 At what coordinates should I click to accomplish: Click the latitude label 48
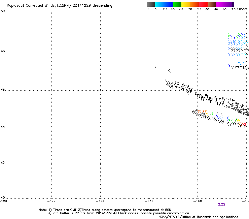pos(3,51)
